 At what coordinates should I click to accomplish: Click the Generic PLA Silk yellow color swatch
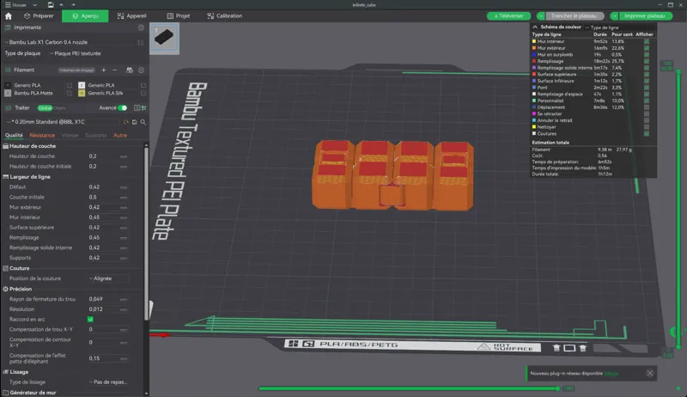pyautogui.click(x=82, y=93)
